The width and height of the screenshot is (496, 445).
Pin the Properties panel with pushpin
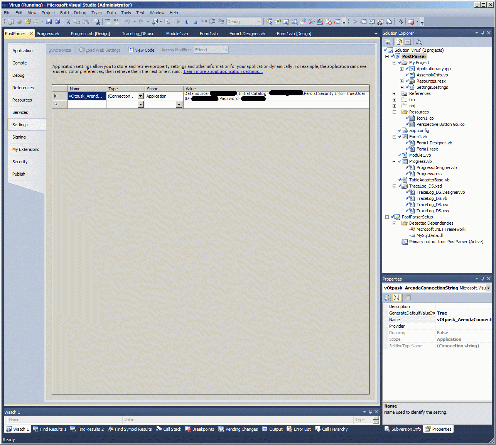483,279
